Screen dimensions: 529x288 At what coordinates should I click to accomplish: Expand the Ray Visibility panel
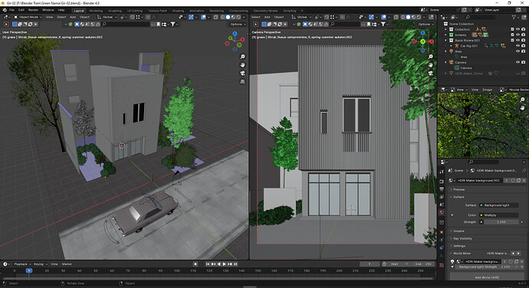click(x=462, y=238)
